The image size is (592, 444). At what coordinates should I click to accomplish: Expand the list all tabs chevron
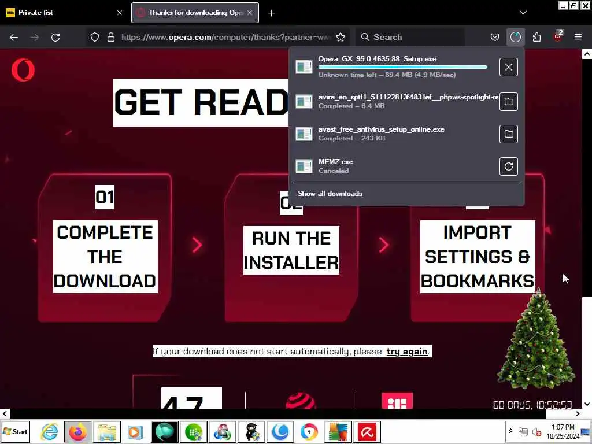point(523,13)
